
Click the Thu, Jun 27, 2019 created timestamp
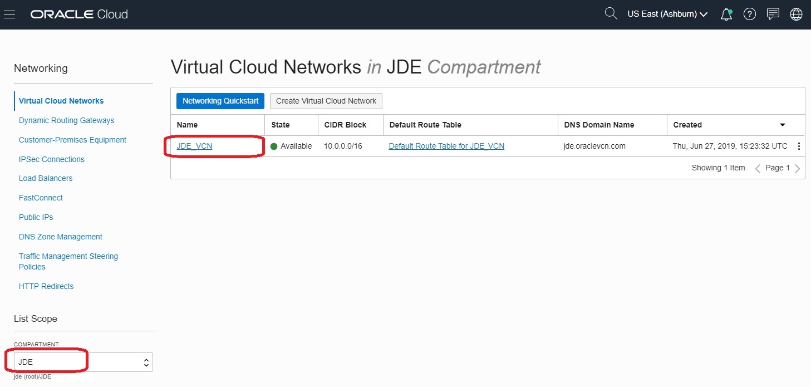click(730, 146)
